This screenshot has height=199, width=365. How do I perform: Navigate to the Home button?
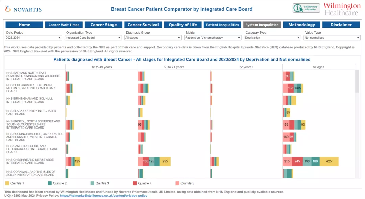click(24, 25)
